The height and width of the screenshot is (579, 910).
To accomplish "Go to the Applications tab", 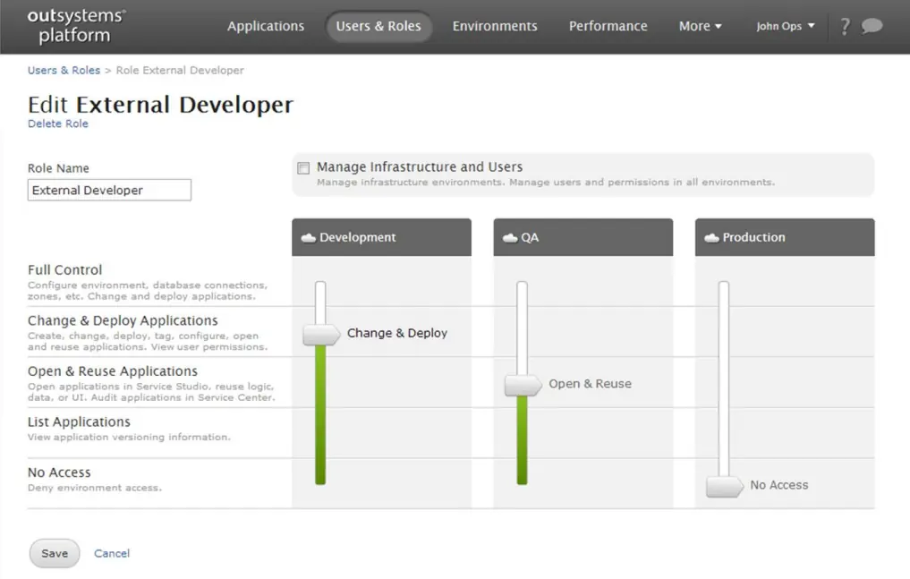I will [266, 26].
